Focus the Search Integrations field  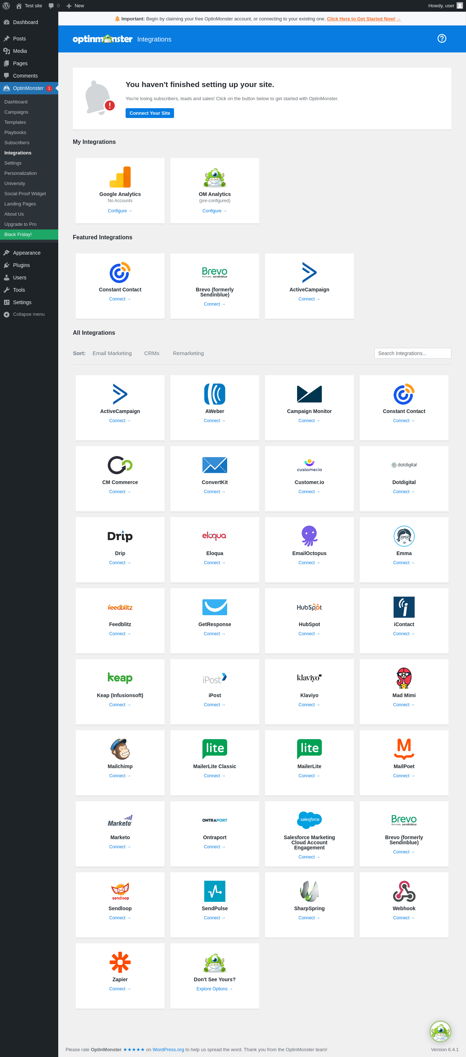(412, 353)
